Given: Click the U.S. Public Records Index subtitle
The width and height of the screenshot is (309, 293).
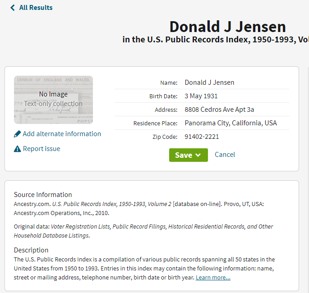Looking at the screenshot, I should pos(216,39).
